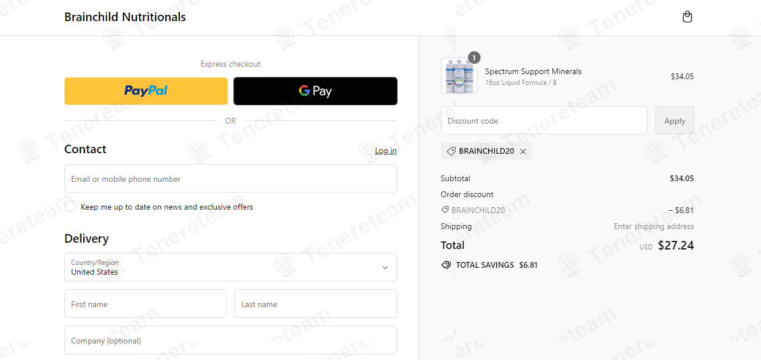The height and width of the screenshot is (360, 761).
Task: Pay with PayPal express checkout
Action: coord(146,91)
